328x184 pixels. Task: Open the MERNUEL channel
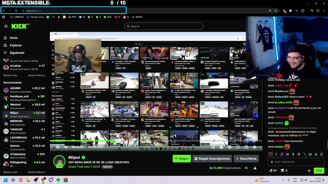(24, 123)
